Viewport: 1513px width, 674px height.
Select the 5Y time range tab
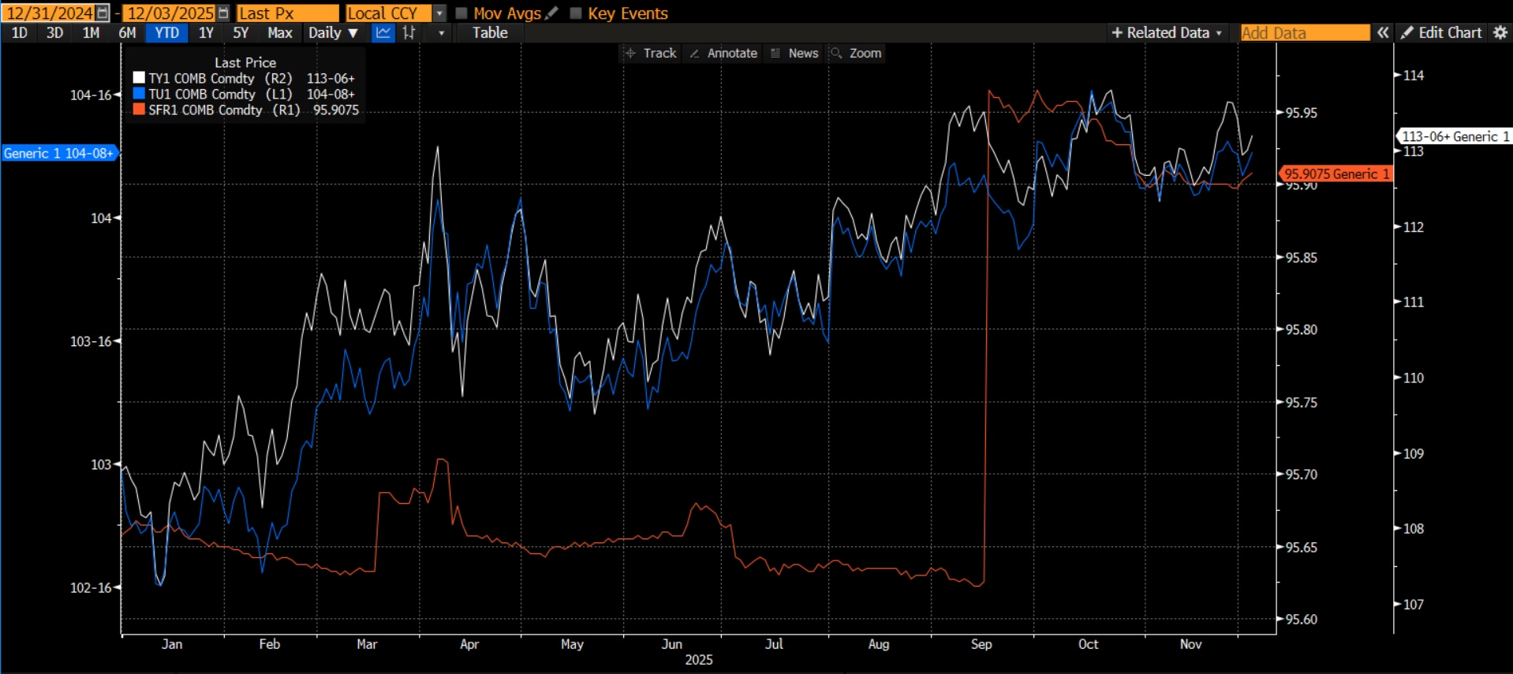(x=241, y=33)
